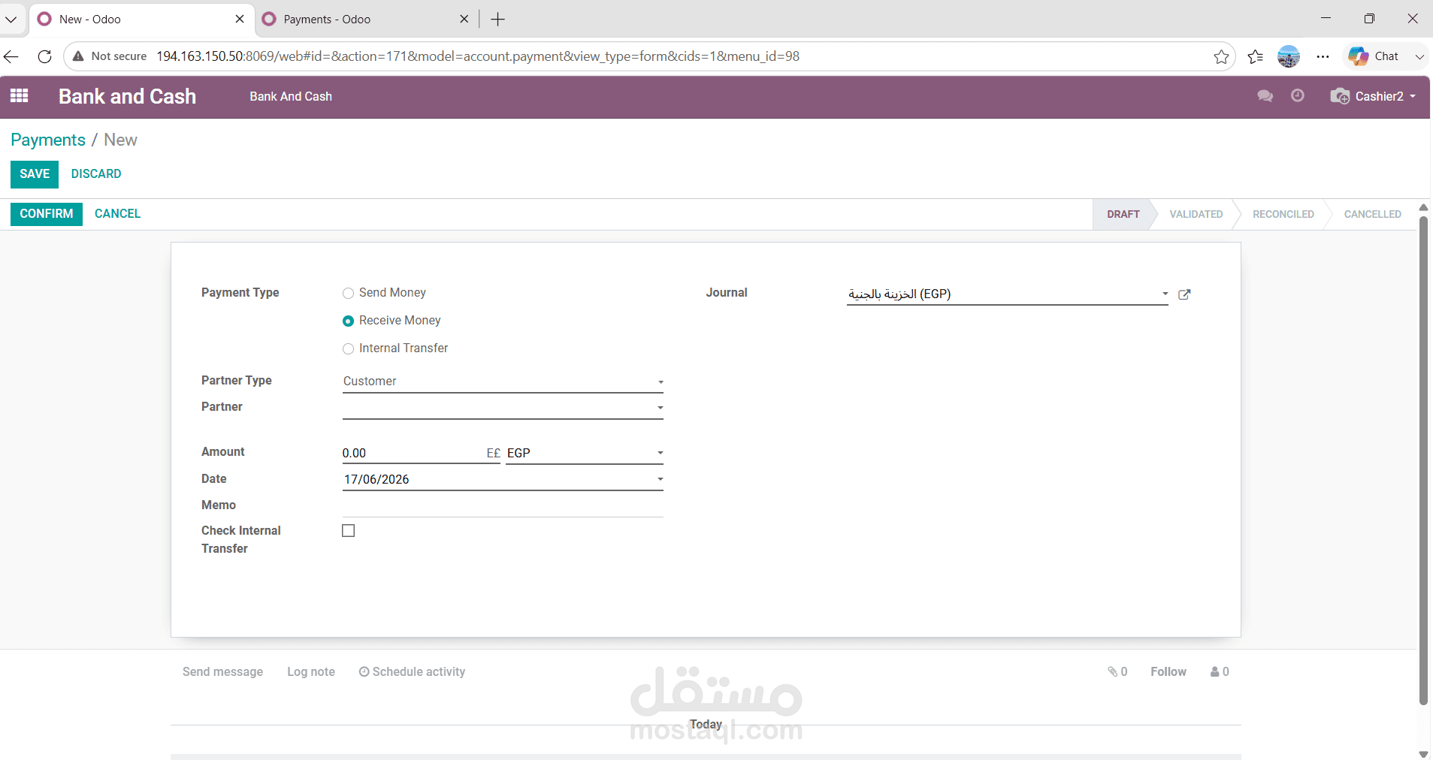Click the Bank and Cash app title
Screen dimensions: 1433x760
127,96
